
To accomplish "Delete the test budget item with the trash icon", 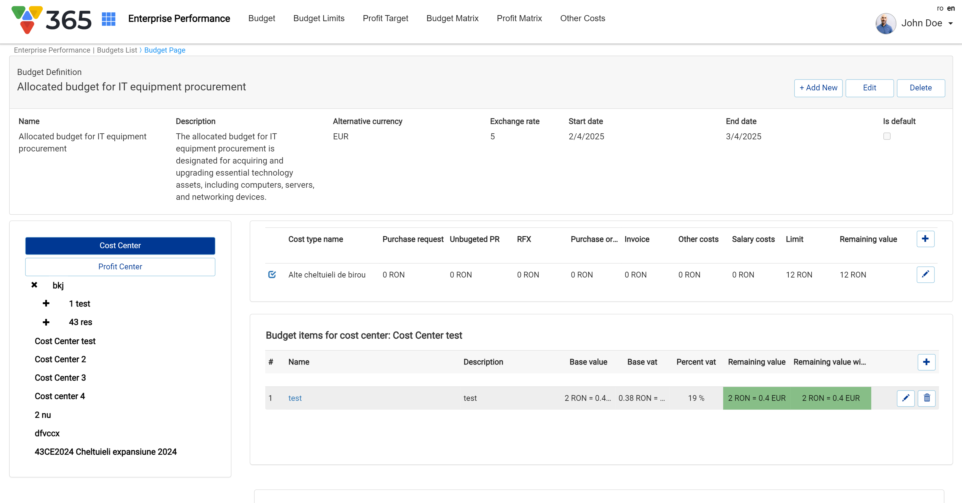I will click(927, 398).
